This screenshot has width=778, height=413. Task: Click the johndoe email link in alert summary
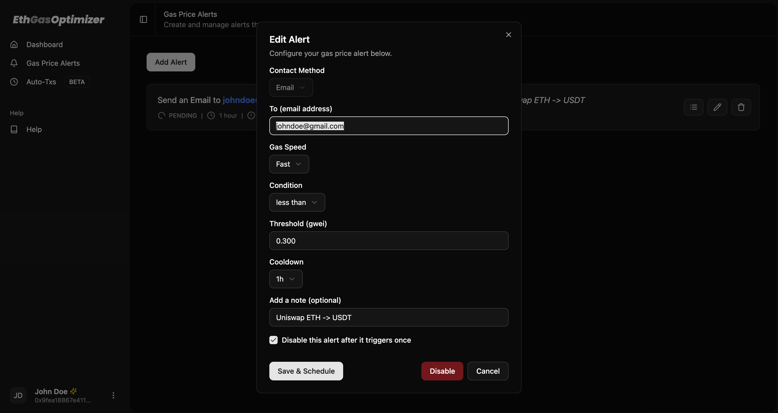pyautogui.click(x=240, y=100)
